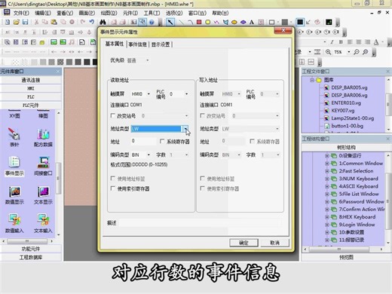Image resolution: width=392 pixels, height=294 pixels.
Task: Select 3:NUM Keyboard in tree structure
Action: [x=359, y=179]
